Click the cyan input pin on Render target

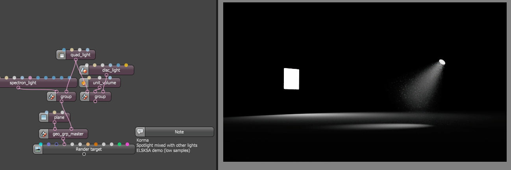(x=41, y=144)
